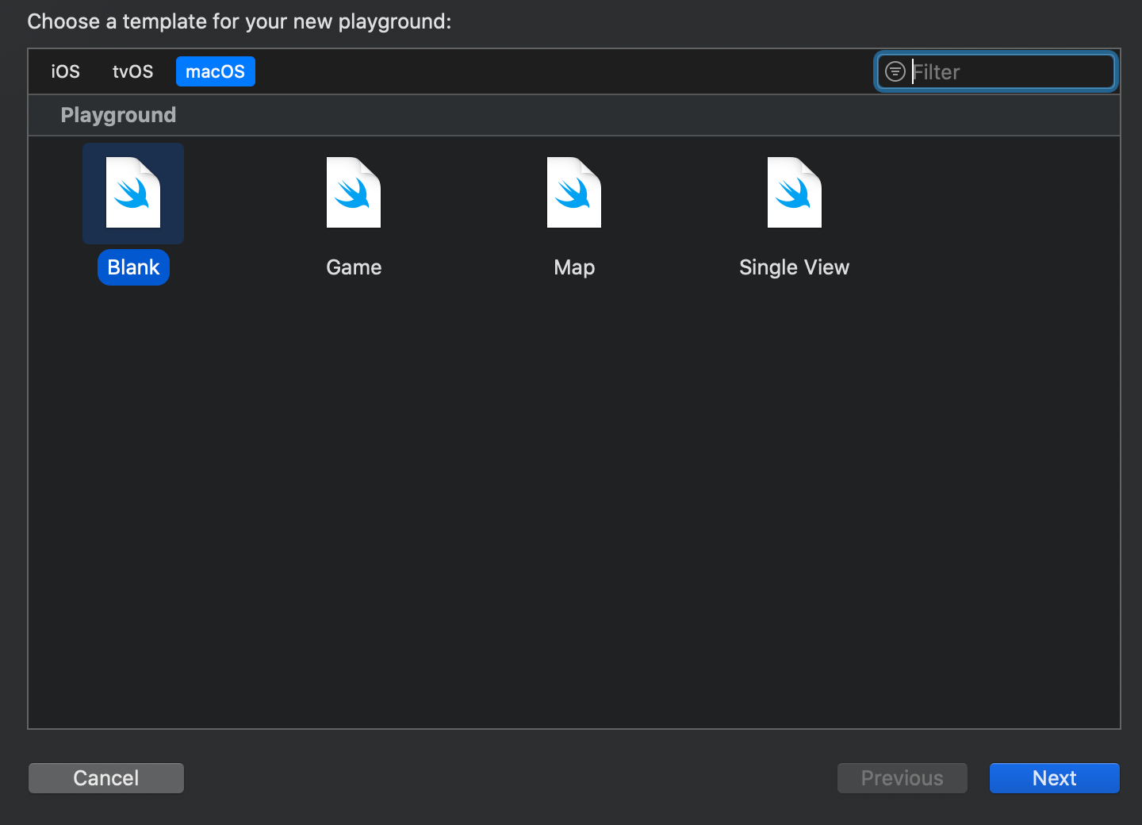This screenshot has width=1142, height=825.
Task: Click the filter options icon
Action: (x=895, y=72)
